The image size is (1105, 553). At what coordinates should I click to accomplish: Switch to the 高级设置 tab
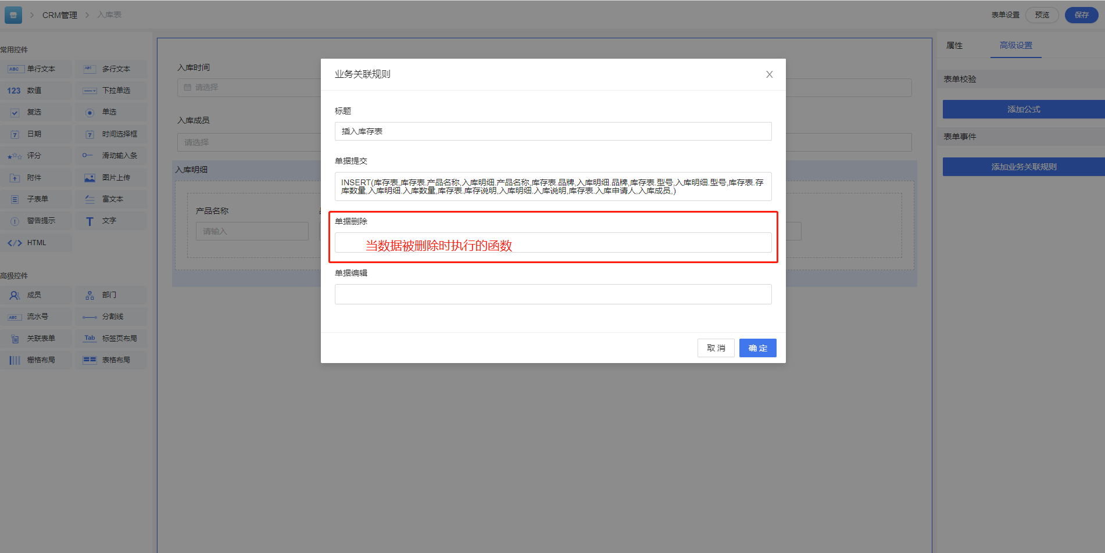click(1016, 45)
